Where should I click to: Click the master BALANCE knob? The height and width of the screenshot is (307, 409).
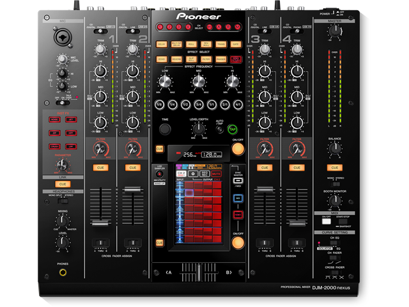pos(334,149)
